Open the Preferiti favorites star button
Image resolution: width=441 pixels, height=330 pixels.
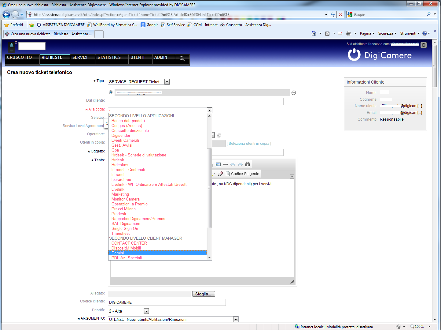coord(14,25)
